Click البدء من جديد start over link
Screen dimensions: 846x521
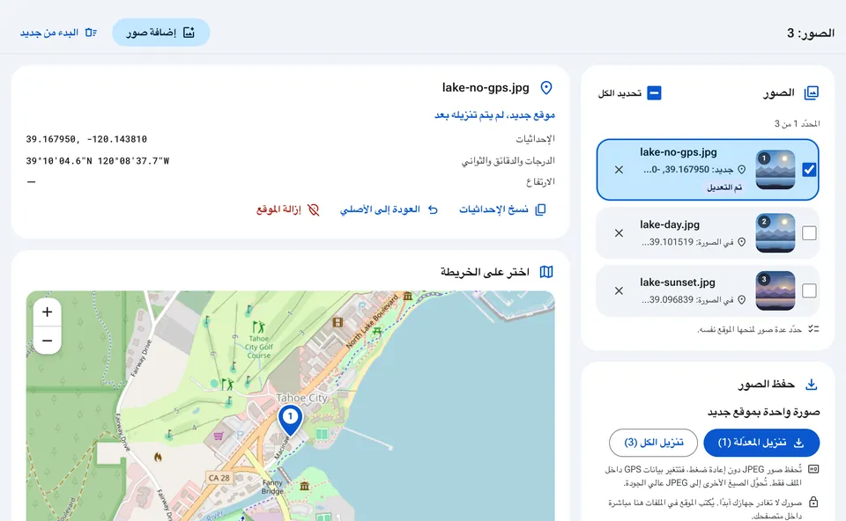(58, 33)
